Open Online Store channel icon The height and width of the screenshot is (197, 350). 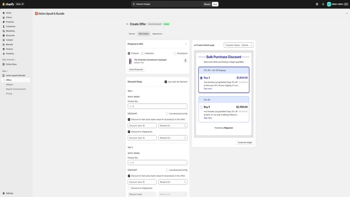point(3,64)
